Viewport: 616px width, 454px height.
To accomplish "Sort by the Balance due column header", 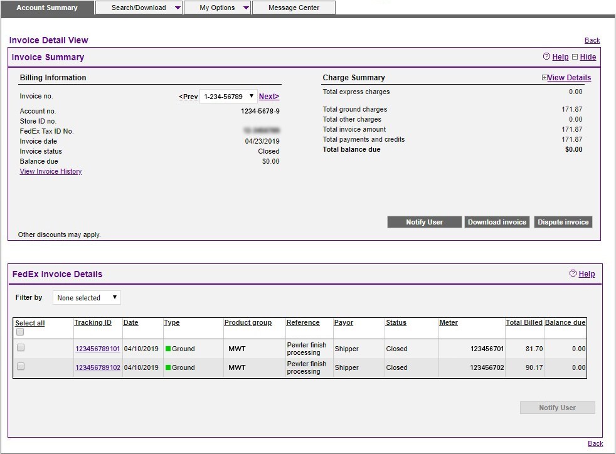I will tap(565, 322).
